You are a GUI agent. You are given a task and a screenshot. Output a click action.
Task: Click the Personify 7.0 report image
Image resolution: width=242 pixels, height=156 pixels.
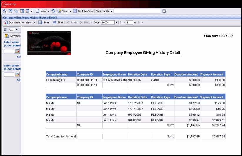pos(49,43)
